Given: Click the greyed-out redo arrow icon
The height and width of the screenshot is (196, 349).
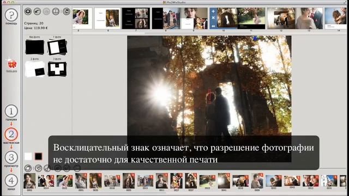Looking at the screenshot, I should point(46,11).
